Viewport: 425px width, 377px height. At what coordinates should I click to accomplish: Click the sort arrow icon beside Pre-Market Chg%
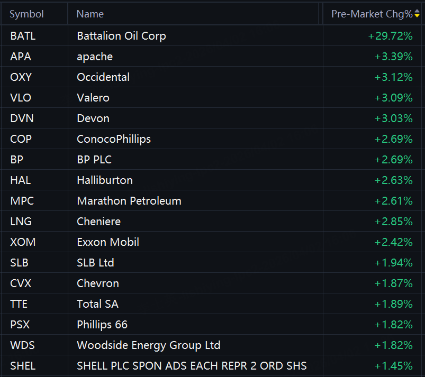[x=417, y=14]
